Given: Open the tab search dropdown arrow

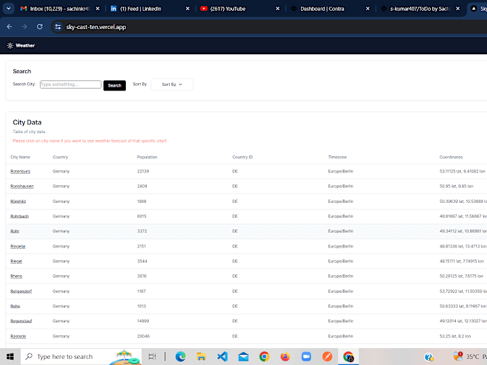Looking at the screenshot, I should point(9,9).
